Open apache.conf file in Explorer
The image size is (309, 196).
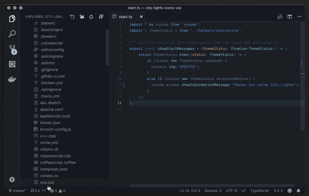point(64,110)
